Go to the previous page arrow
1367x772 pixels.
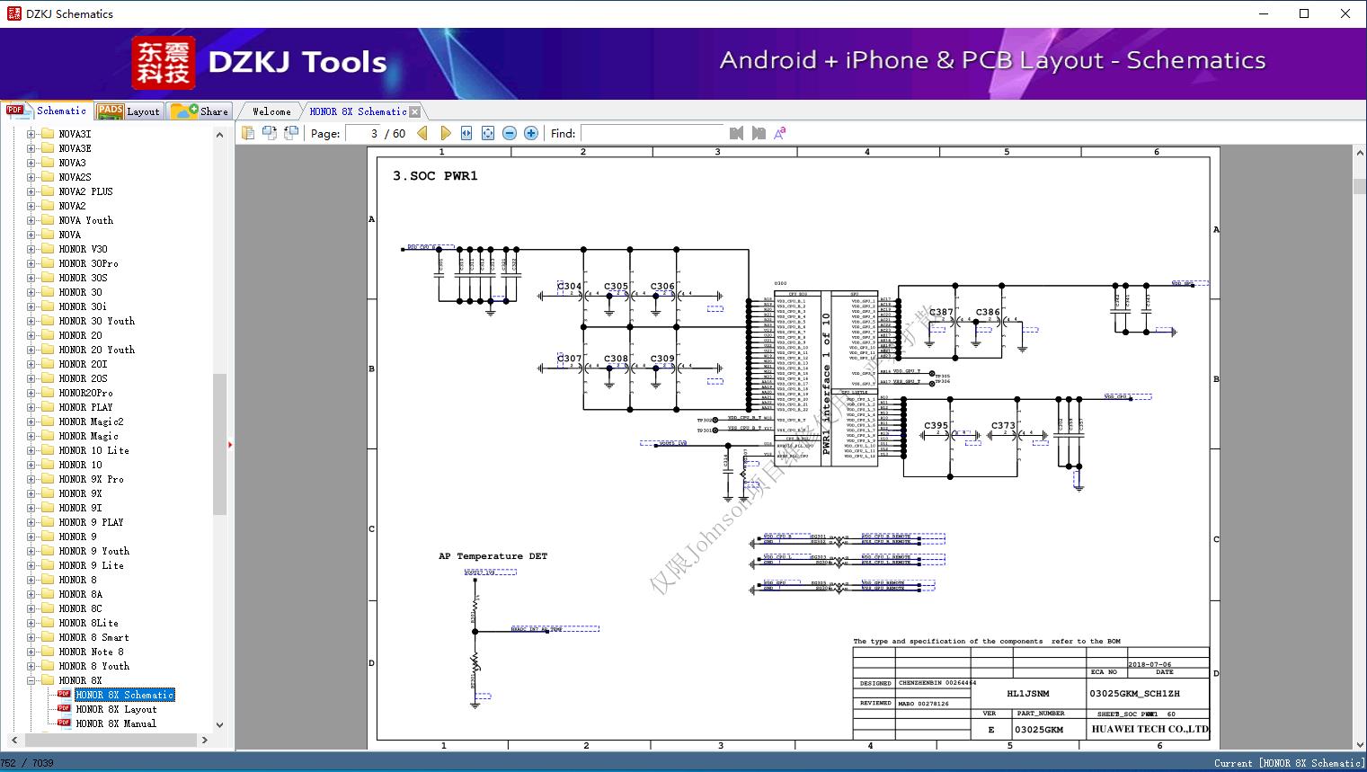(423, 133)
